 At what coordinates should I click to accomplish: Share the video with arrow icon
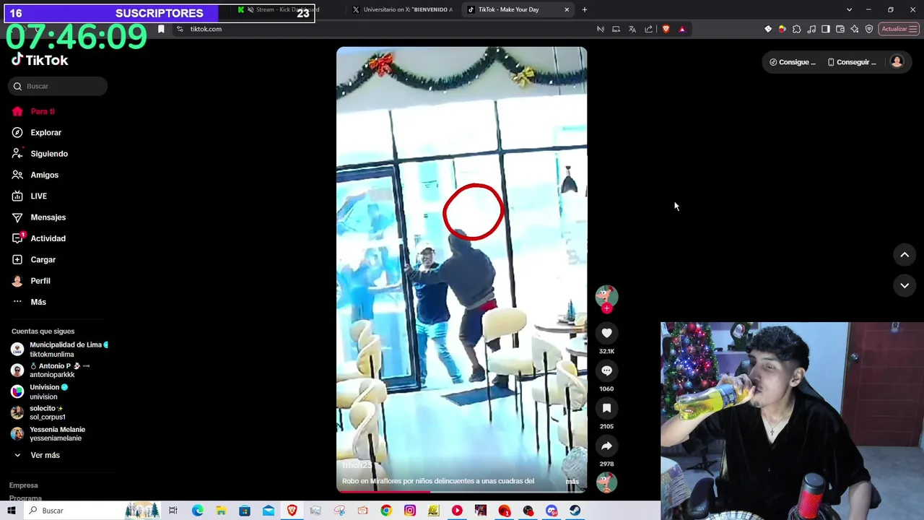[606, 446]
